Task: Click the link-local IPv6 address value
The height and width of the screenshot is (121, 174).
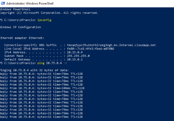Action: click(x=90, y=49)
